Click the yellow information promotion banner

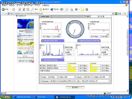click(x=26, y=44)
